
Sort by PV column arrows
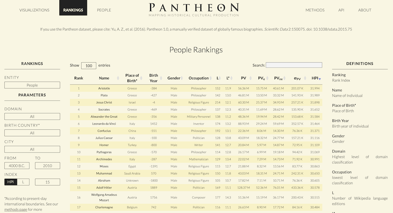pos(250,78)
